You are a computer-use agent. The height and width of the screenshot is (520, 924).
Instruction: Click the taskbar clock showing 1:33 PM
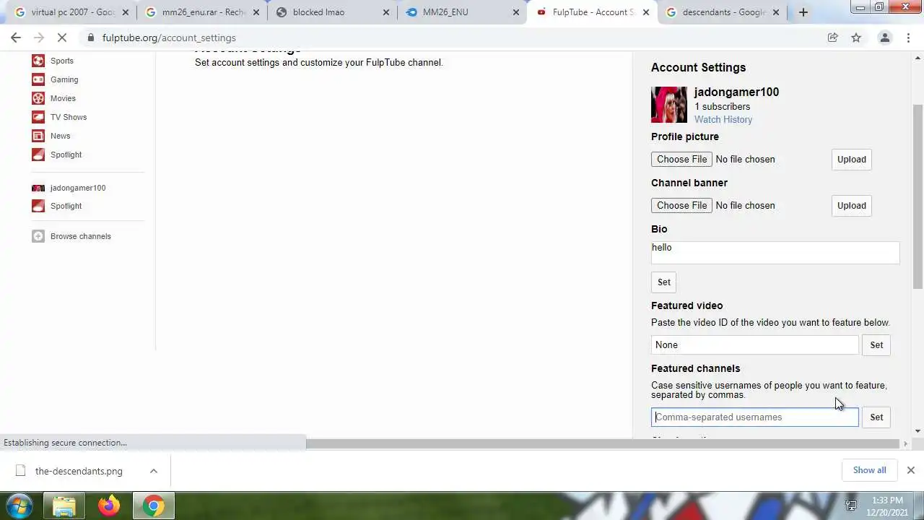click(x=887, y=506)
